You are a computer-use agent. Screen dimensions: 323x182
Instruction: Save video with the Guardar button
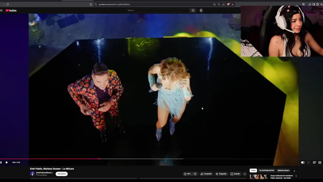click(235, 174)
